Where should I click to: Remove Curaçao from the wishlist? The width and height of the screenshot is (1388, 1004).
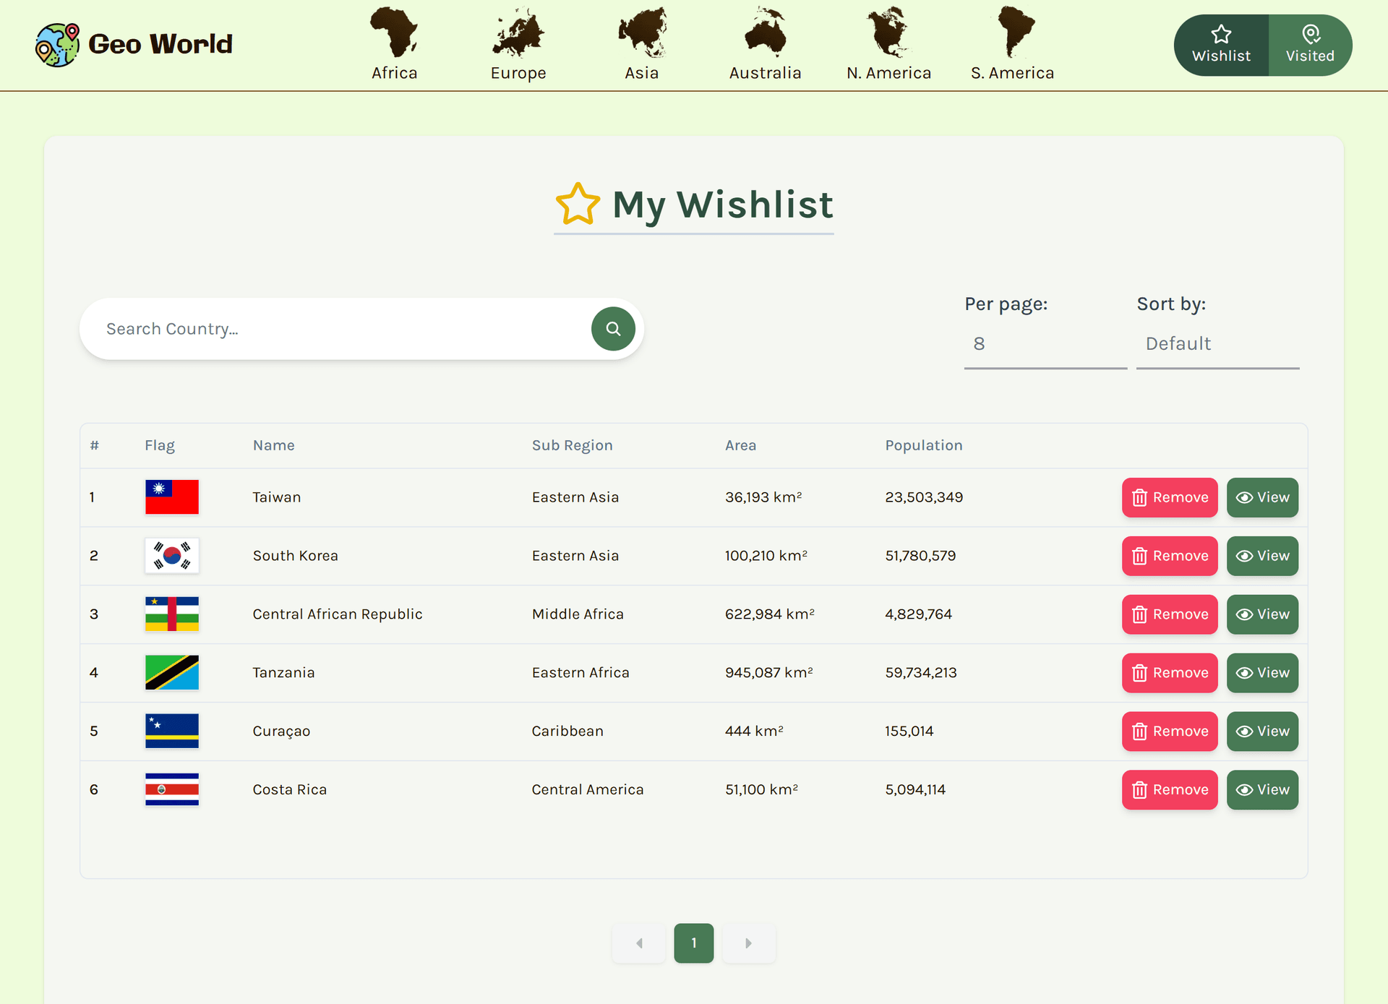click(x=1170, y=731)
